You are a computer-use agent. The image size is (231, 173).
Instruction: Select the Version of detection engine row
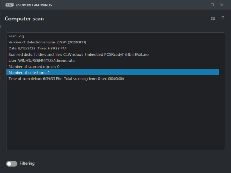tap(113, 42)
